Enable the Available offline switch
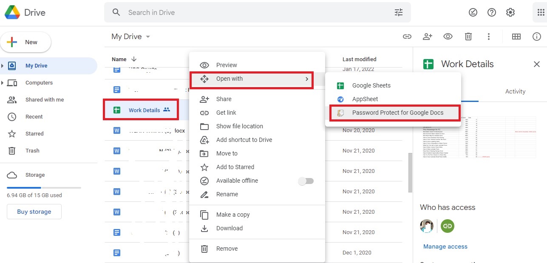Screen dimensions: 547x263 click(306, 181)
